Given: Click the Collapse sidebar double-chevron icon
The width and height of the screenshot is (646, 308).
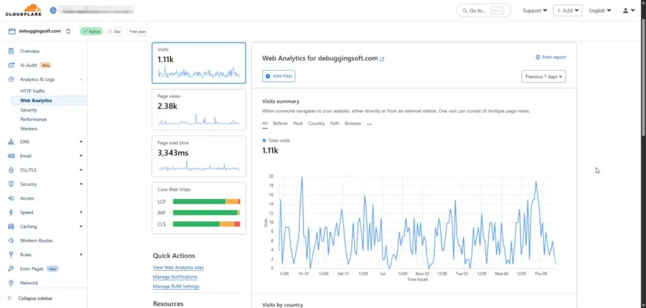Looking at the screenshot, I should pos(9,298).
